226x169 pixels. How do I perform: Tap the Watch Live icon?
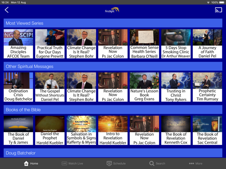pyautogui.click(x=64, y=163)
